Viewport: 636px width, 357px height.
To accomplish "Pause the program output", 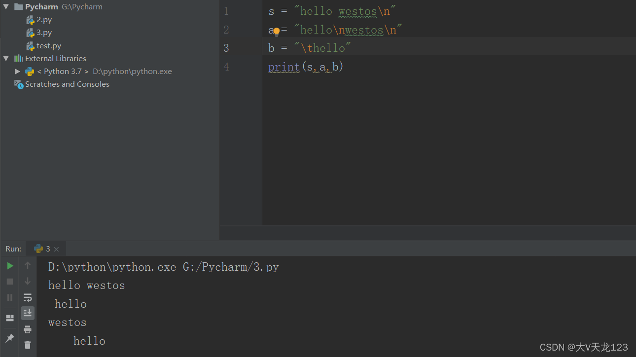I will (x=10, y=297).
